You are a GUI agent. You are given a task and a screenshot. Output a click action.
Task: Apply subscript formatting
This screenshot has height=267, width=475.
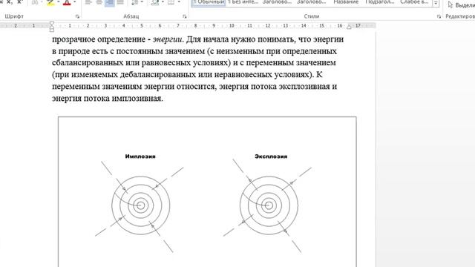[x=10, y=2]
